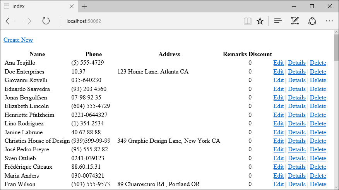The image size is (339, 190).
Task: Go back using the browser back arrow
Action: click(x=9, y=21)
